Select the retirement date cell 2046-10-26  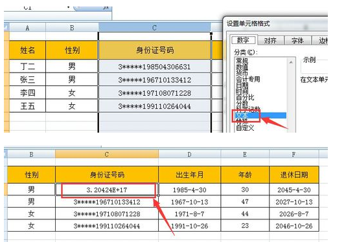click(x=294, y=225)
